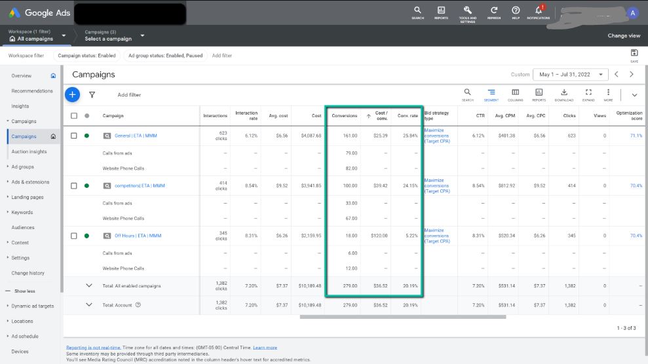Open the Columns tool

pyautogui.click(x=515, y=94)
